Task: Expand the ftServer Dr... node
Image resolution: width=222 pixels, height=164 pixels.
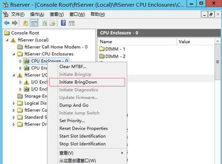Action: point(14,124)
